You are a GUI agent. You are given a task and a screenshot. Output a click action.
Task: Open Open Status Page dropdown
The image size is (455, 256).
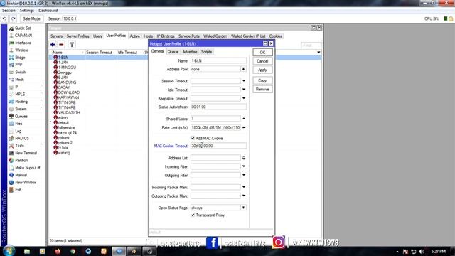pyautogui.click(x=243, y=208)
